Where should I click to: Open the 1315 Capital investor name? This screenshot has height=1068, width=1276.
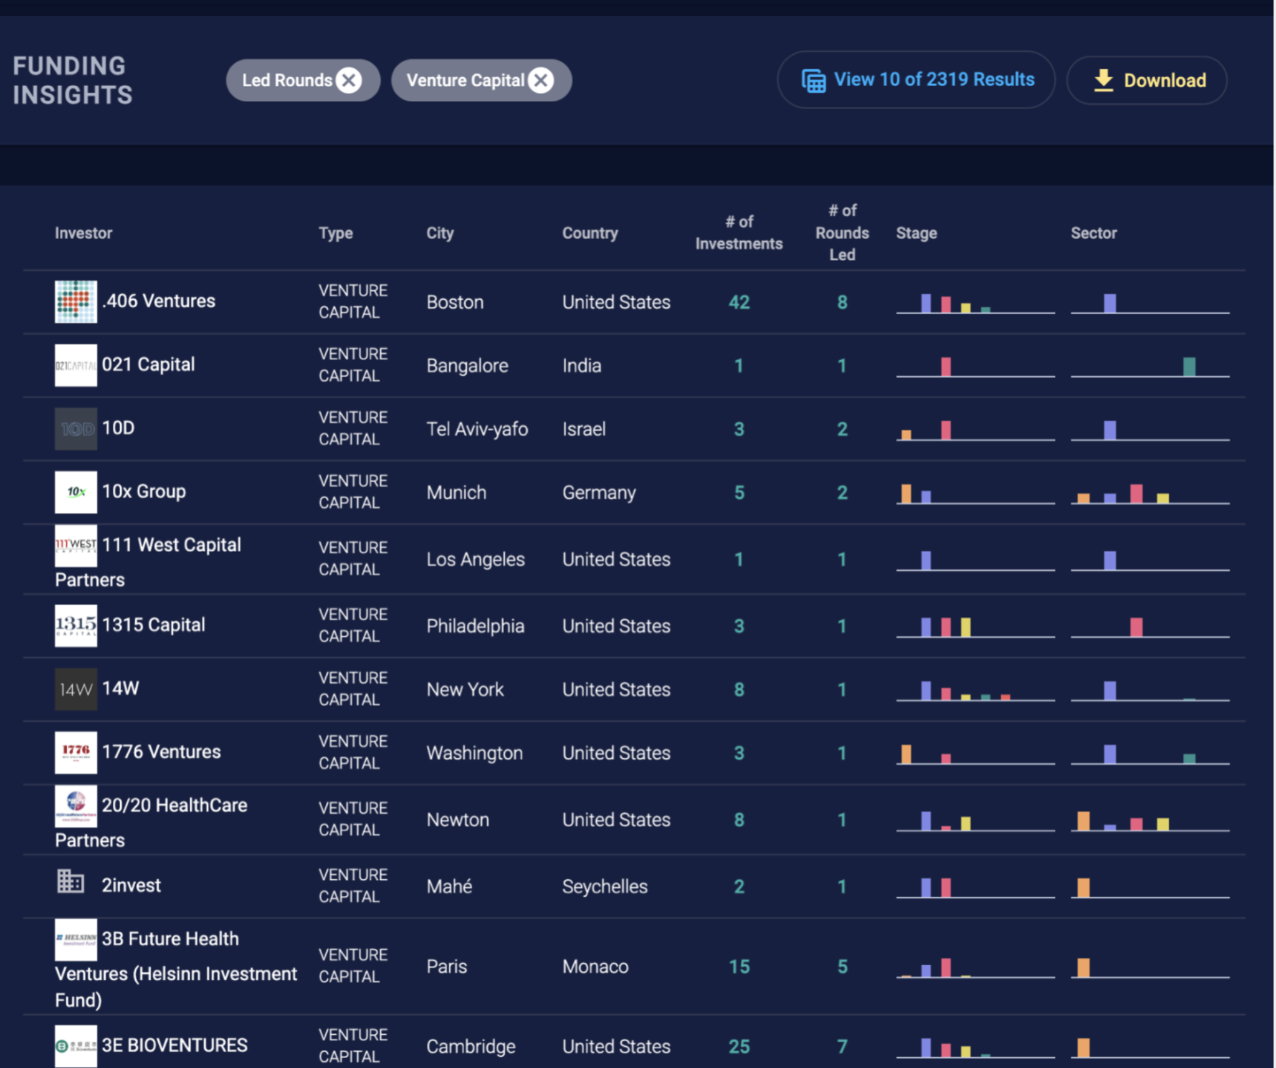point(153,625)
